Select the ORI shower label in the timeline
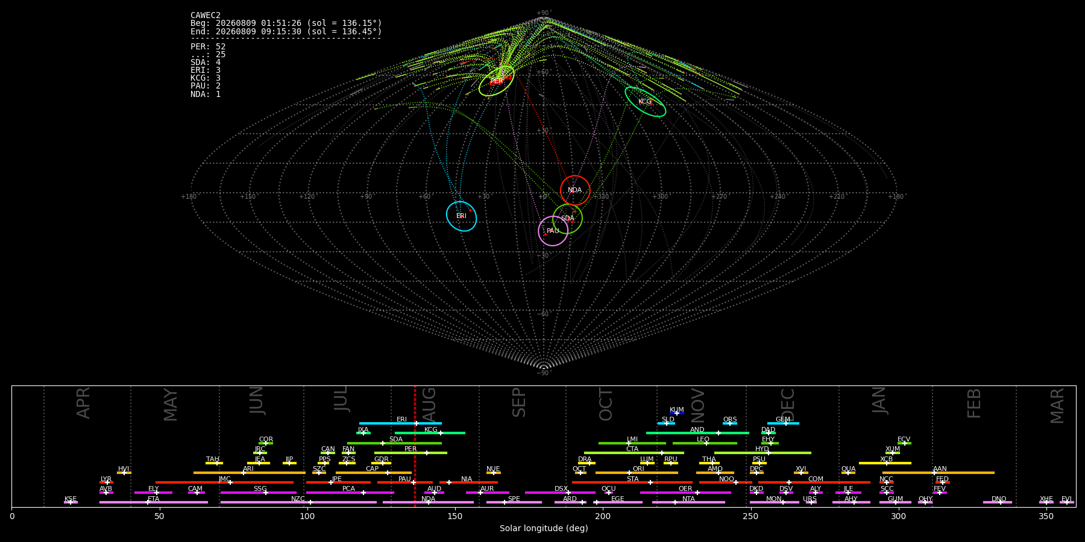 (x=638, y=469)
